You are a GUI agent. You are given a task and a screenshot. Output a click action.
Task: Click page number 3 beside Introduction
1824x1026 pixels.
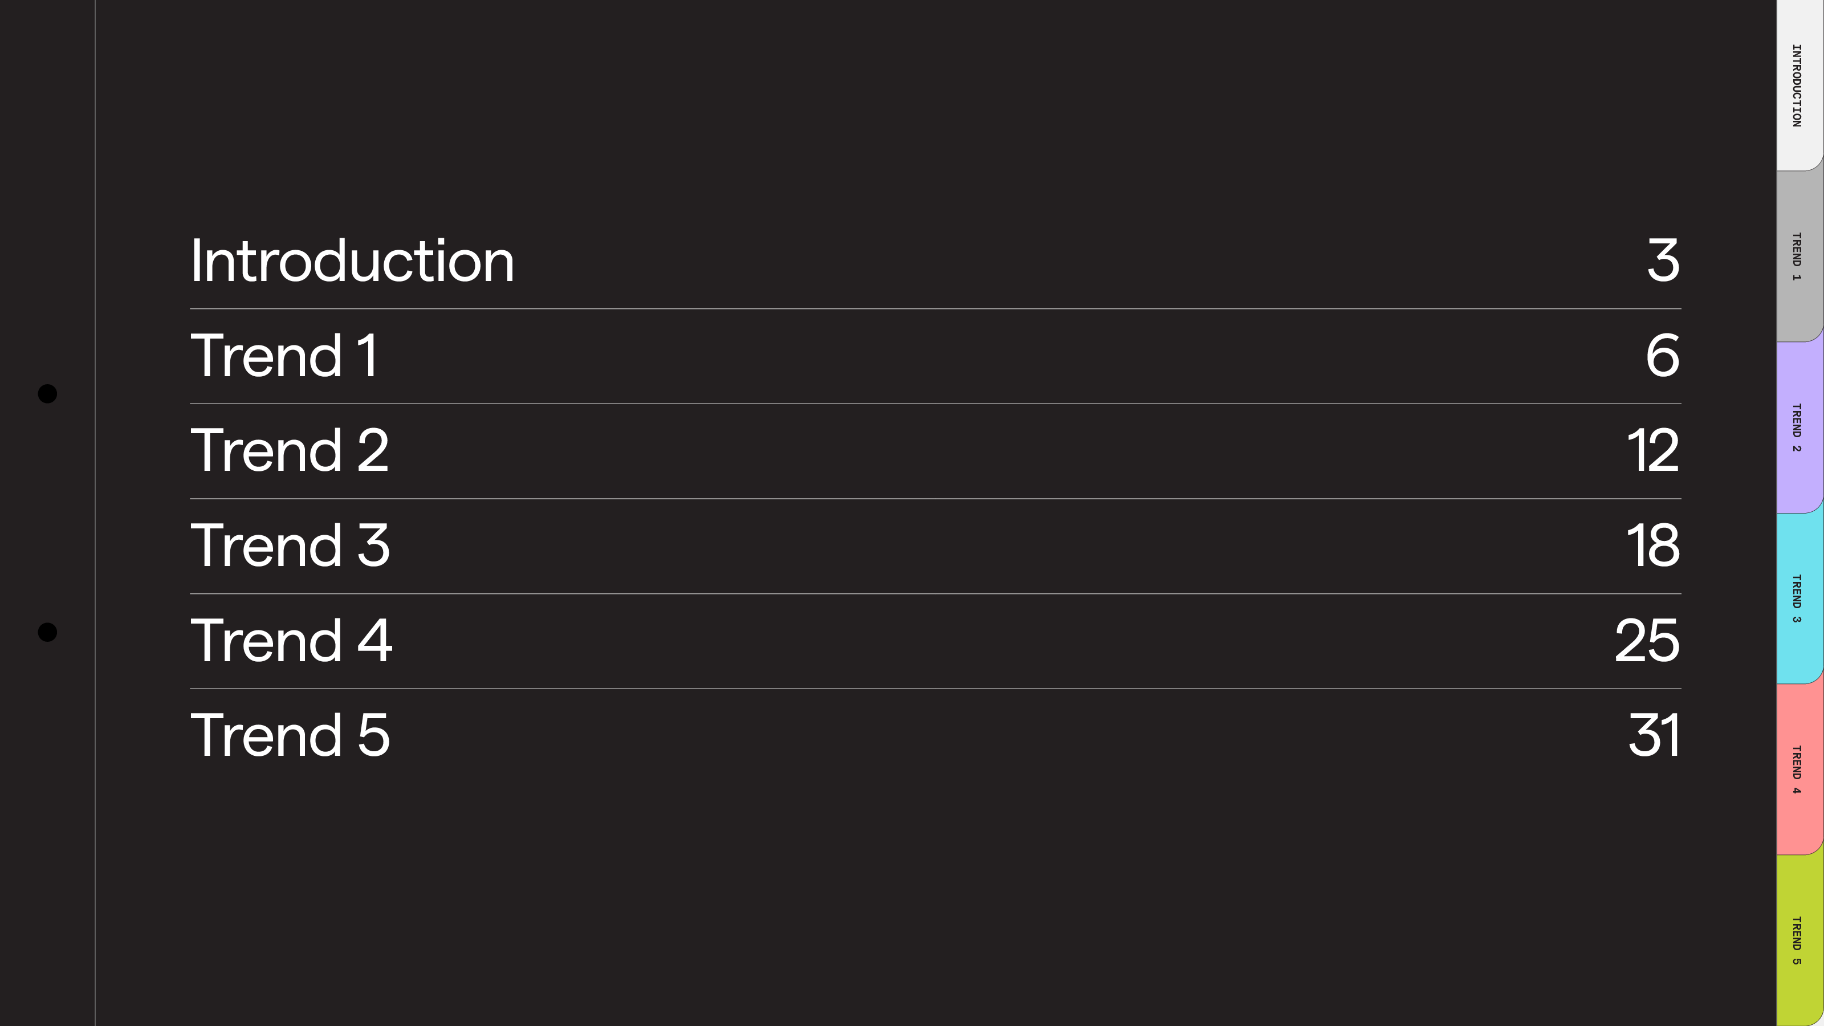[x=1663, y=260]
